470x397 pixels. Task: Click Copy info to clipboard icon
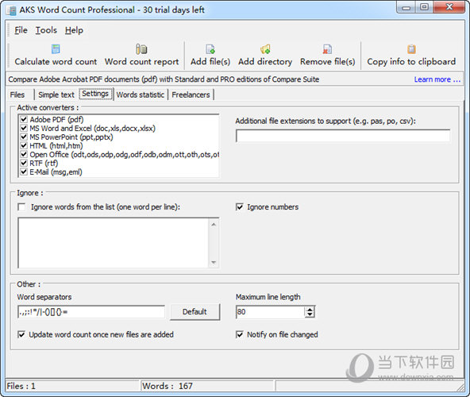[x=411, y=49]
